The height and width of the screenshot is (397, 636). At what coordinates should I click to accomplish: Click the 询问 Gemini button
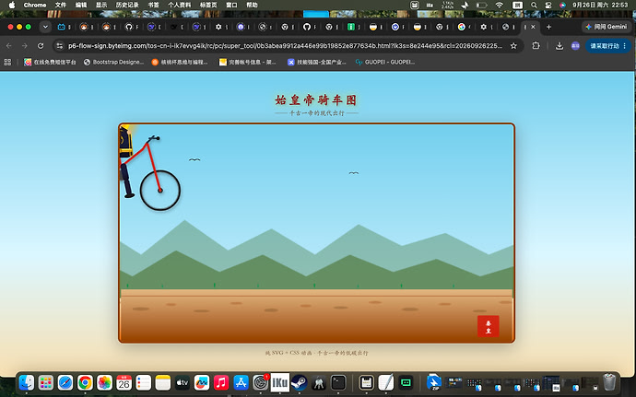pyautogui.click(x=607, y=27)
